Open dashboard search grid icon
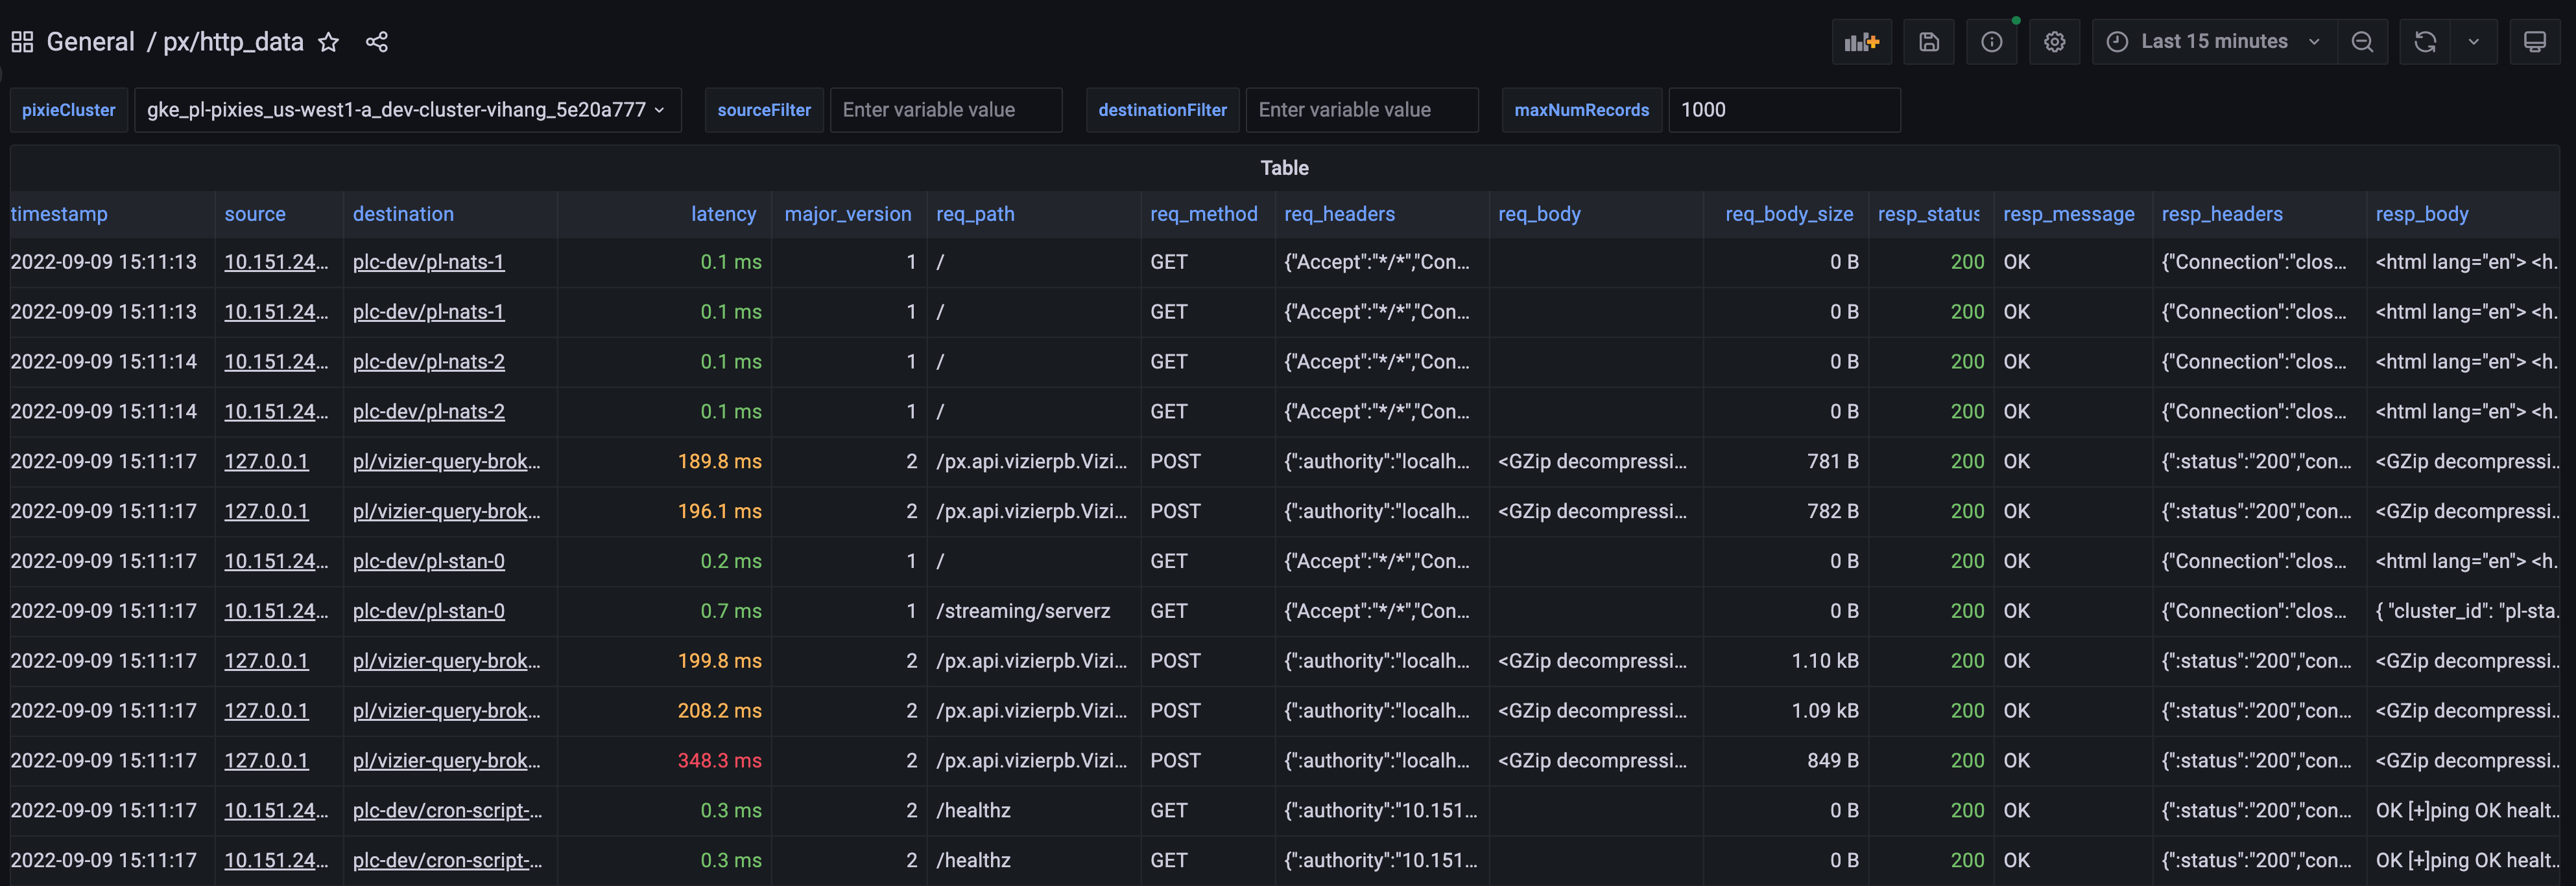 click(22, 42)
